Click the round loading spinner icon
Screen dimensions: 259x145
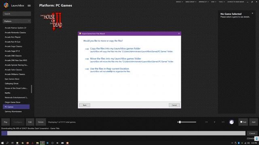[231, 122]
